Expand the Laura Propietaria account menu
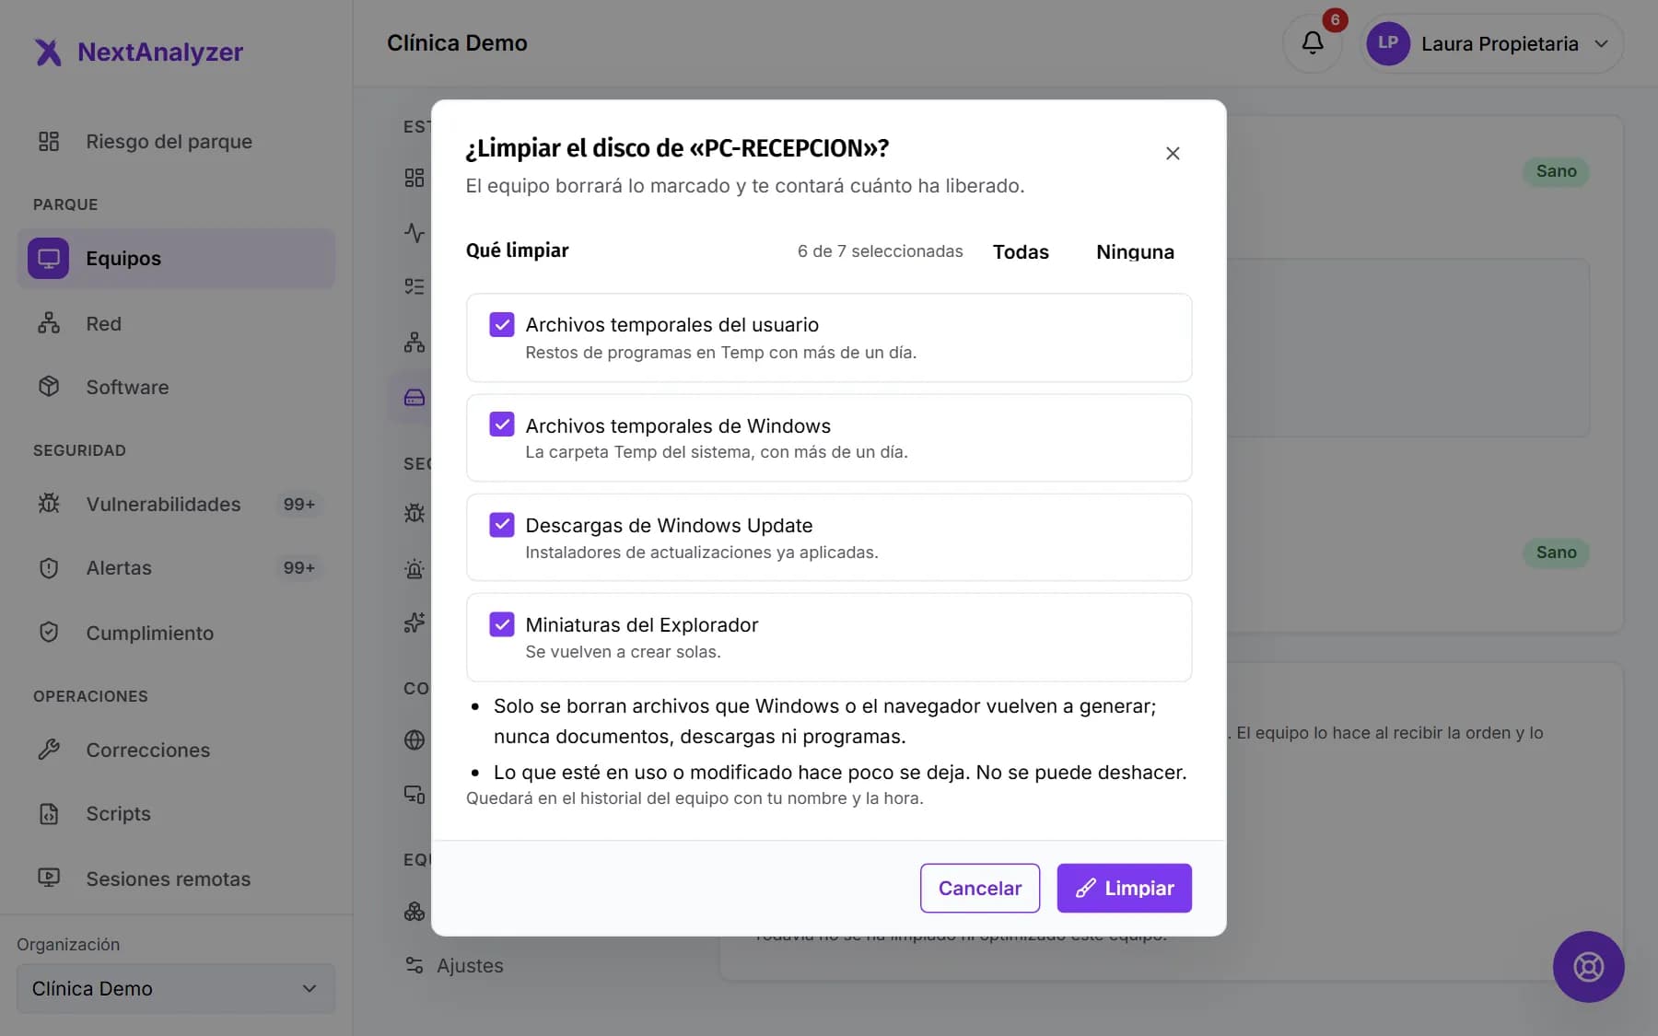This screenshot has width=1658, height=1036. click(1491, 43)
